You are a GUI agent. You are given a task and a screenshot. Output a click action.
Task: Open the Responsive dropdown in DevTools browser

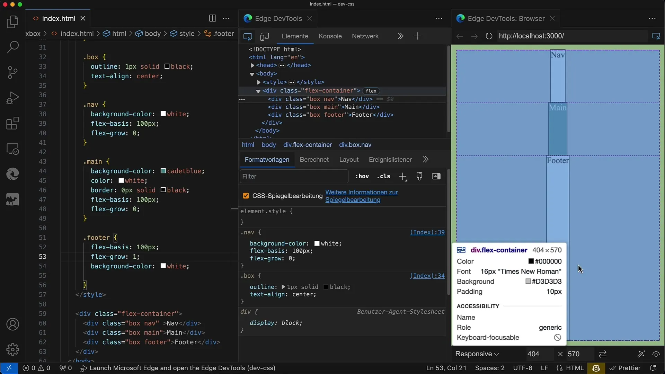click(x=477, y=354)
